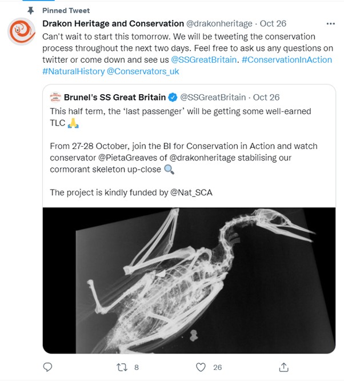This screenshot has height=382, width=344.
Task: Open the three-dot more options menu
Action: (x=330, y=24)
